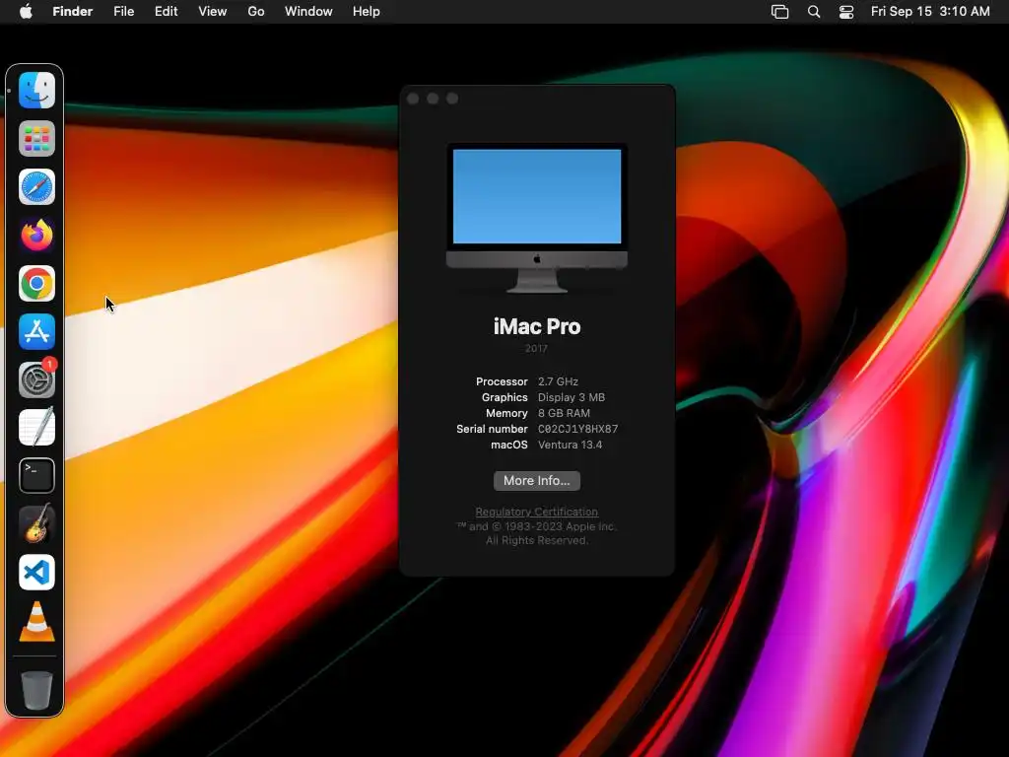Click the Stage Manager menu bar icon
This screenshot has width=1009, height=757.
click(780, 12)
